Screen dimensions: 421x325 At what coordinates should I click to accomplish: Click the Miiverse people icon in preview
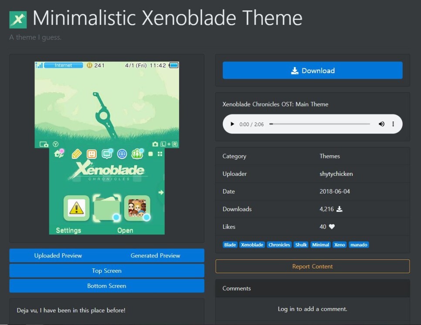click(x=137, y=154)
